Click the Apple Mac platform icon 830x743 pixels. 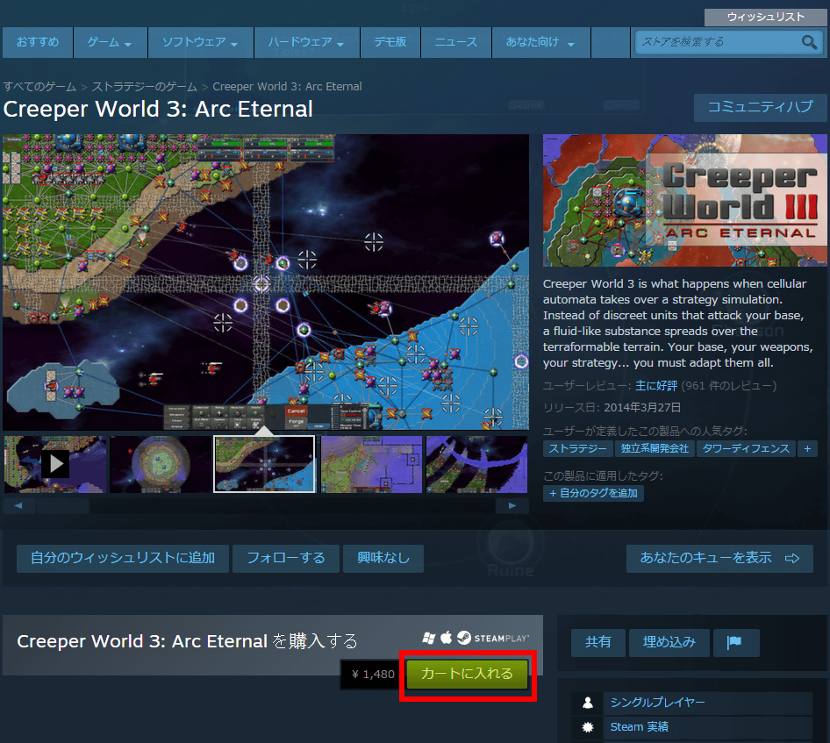[447, 638]
